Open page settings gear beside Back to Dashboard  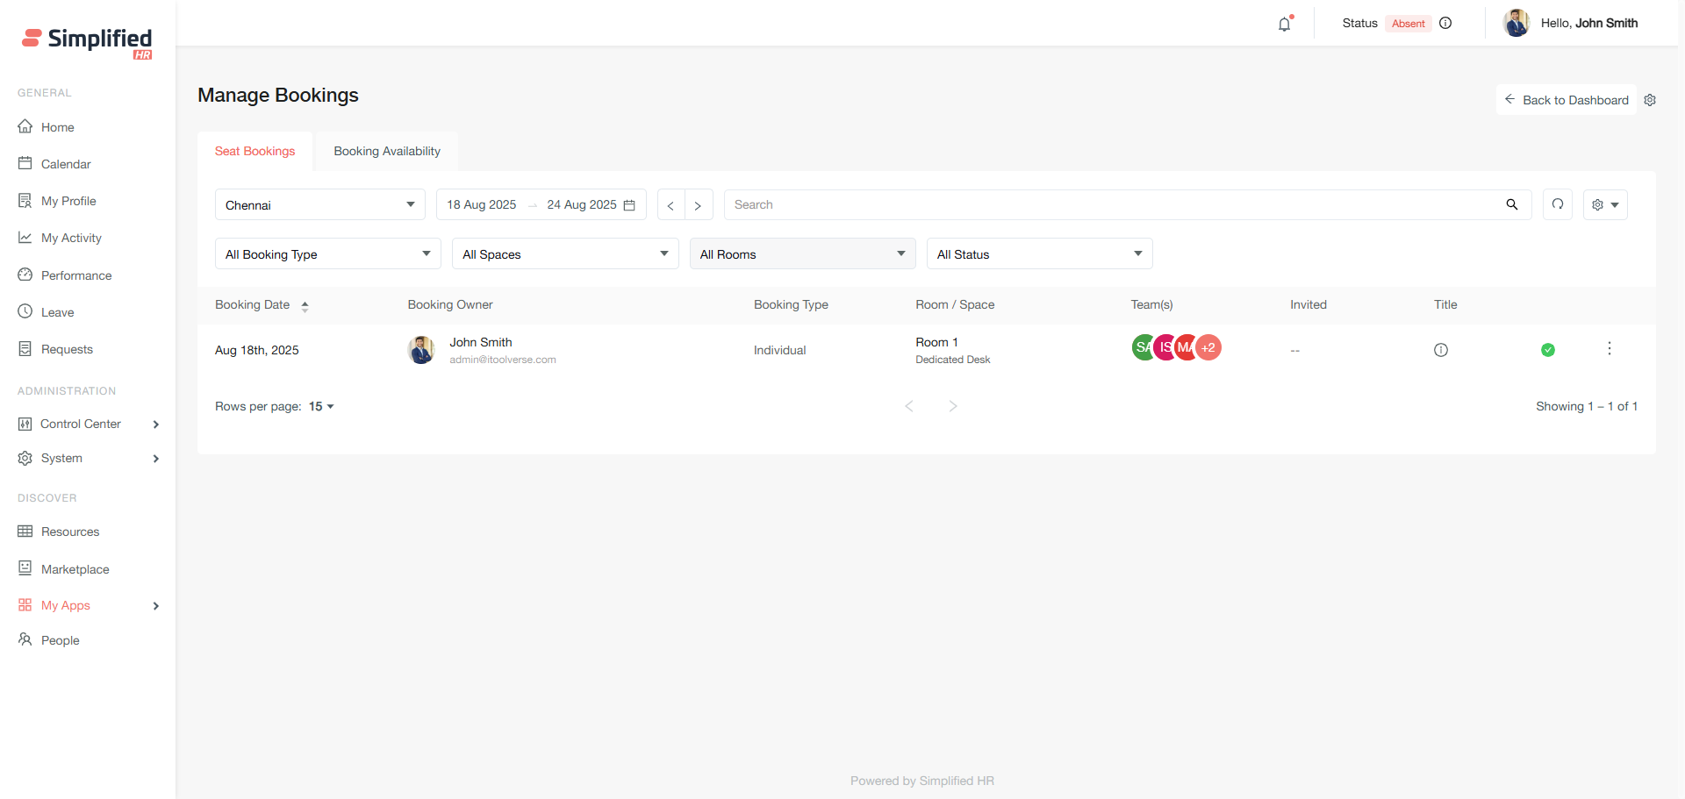click(1650, 100)
